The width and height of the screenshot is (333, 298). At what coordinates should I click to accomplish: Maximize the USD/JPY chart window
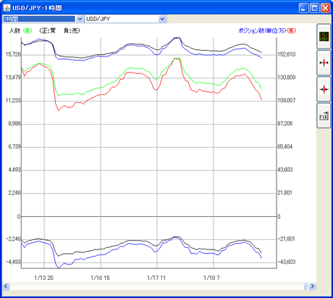pyautogui.click(x=315, y=8)
